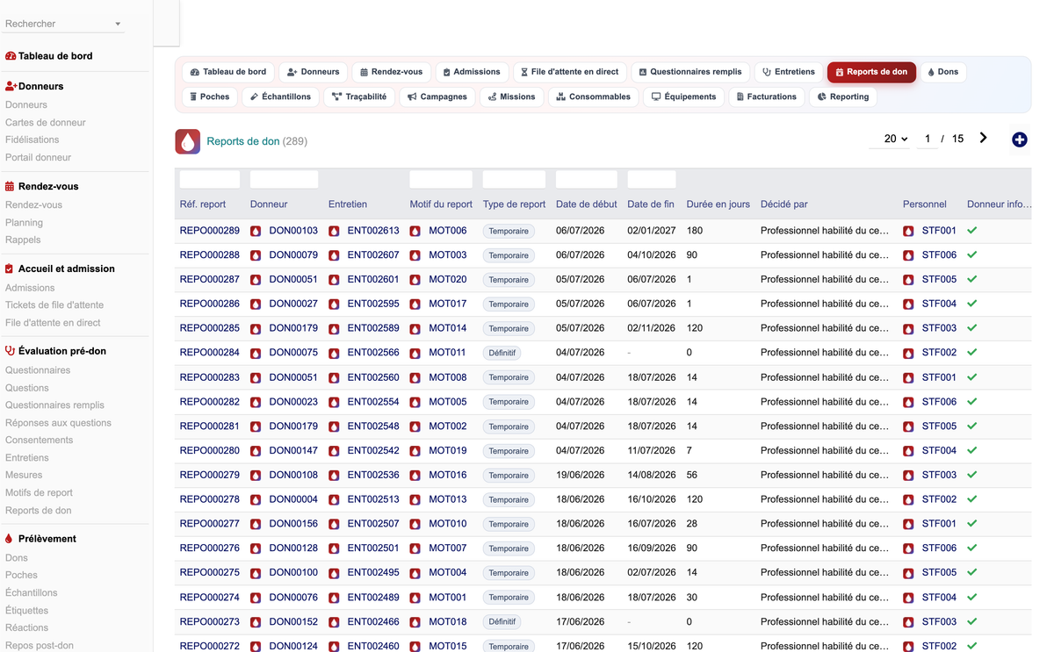Viewport: 1054px width, 652px height.
Task: Open the Campagnes tab
Action: (x=437, y=97)
